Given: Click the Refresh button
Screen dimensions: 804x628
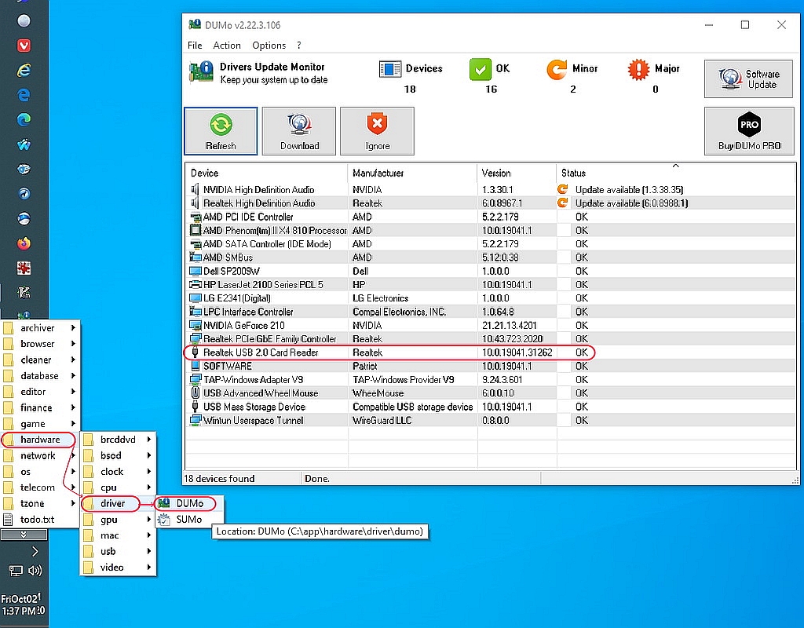Looking at the screenshot, I should point(221,131).
